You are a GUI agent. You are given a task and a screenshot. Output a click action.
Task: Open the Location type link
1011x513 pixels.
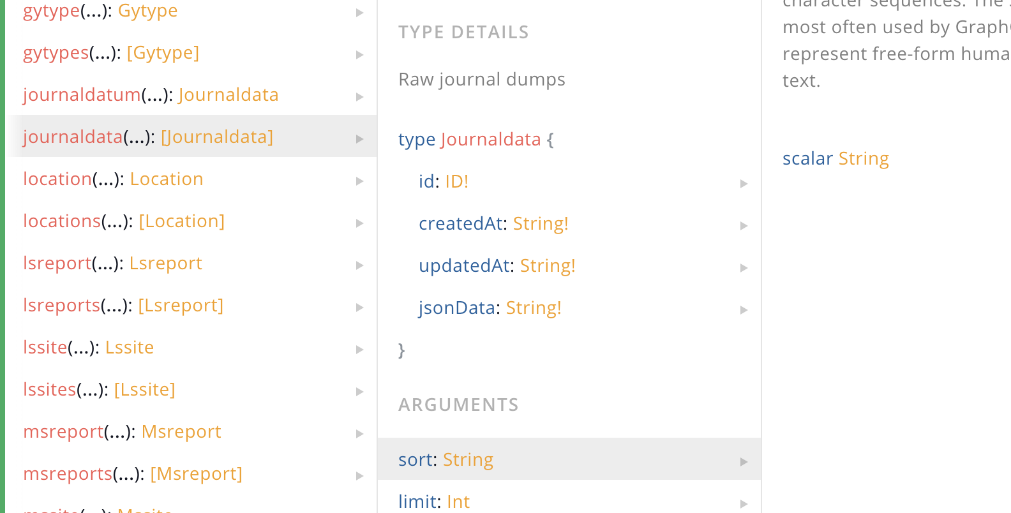[x=167, y=179]
